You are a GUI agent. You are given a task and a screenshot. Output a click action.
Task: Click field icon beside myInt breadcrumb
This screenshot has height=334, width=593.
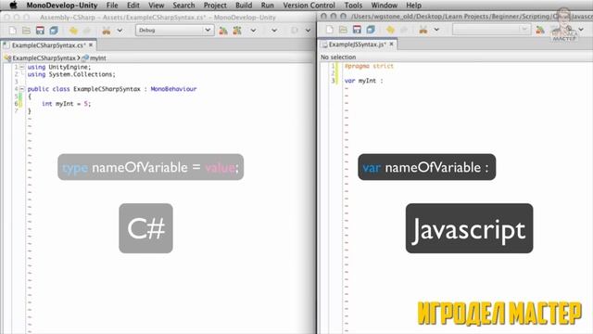point(85,58)
